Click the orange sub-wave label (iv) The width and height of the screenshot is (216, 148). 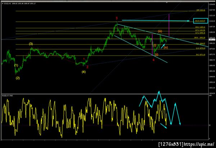coord(166,48)
